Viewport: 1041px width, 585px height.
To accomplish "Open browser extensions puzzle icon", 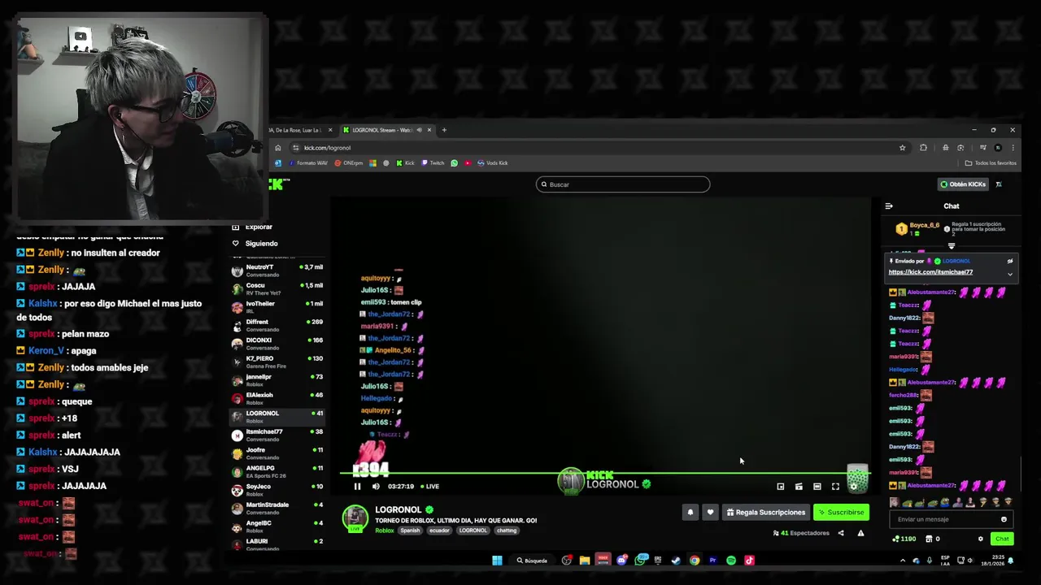I will pyautogui.click(x=923, y=148).
